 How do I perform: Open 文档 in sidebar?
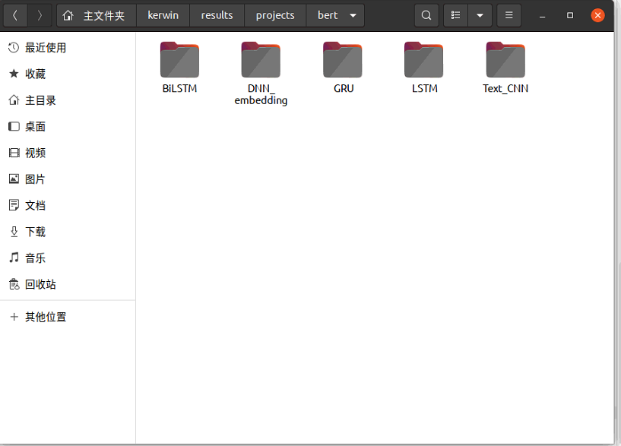[x=68, y=205]
